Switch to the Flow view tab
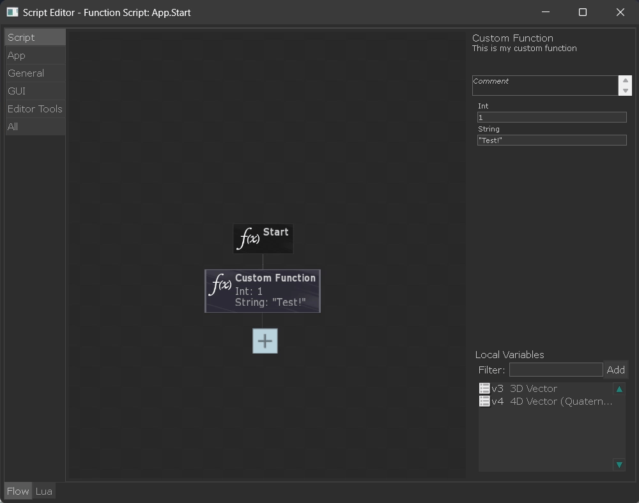Image resolution: width=639 pixels, height=503 pixels. click(x=18, y=491)
